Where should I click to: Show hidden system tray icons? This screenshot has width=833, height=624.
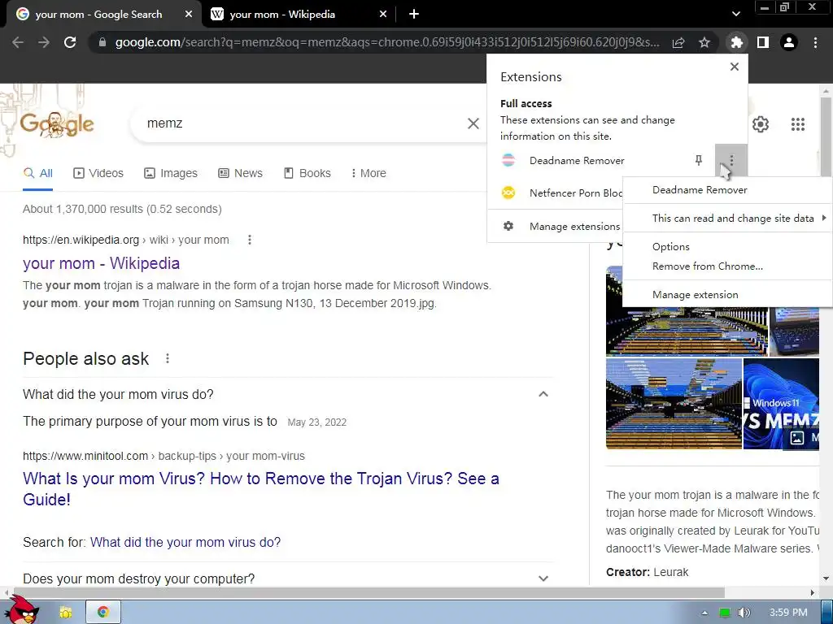coord(704,613)
